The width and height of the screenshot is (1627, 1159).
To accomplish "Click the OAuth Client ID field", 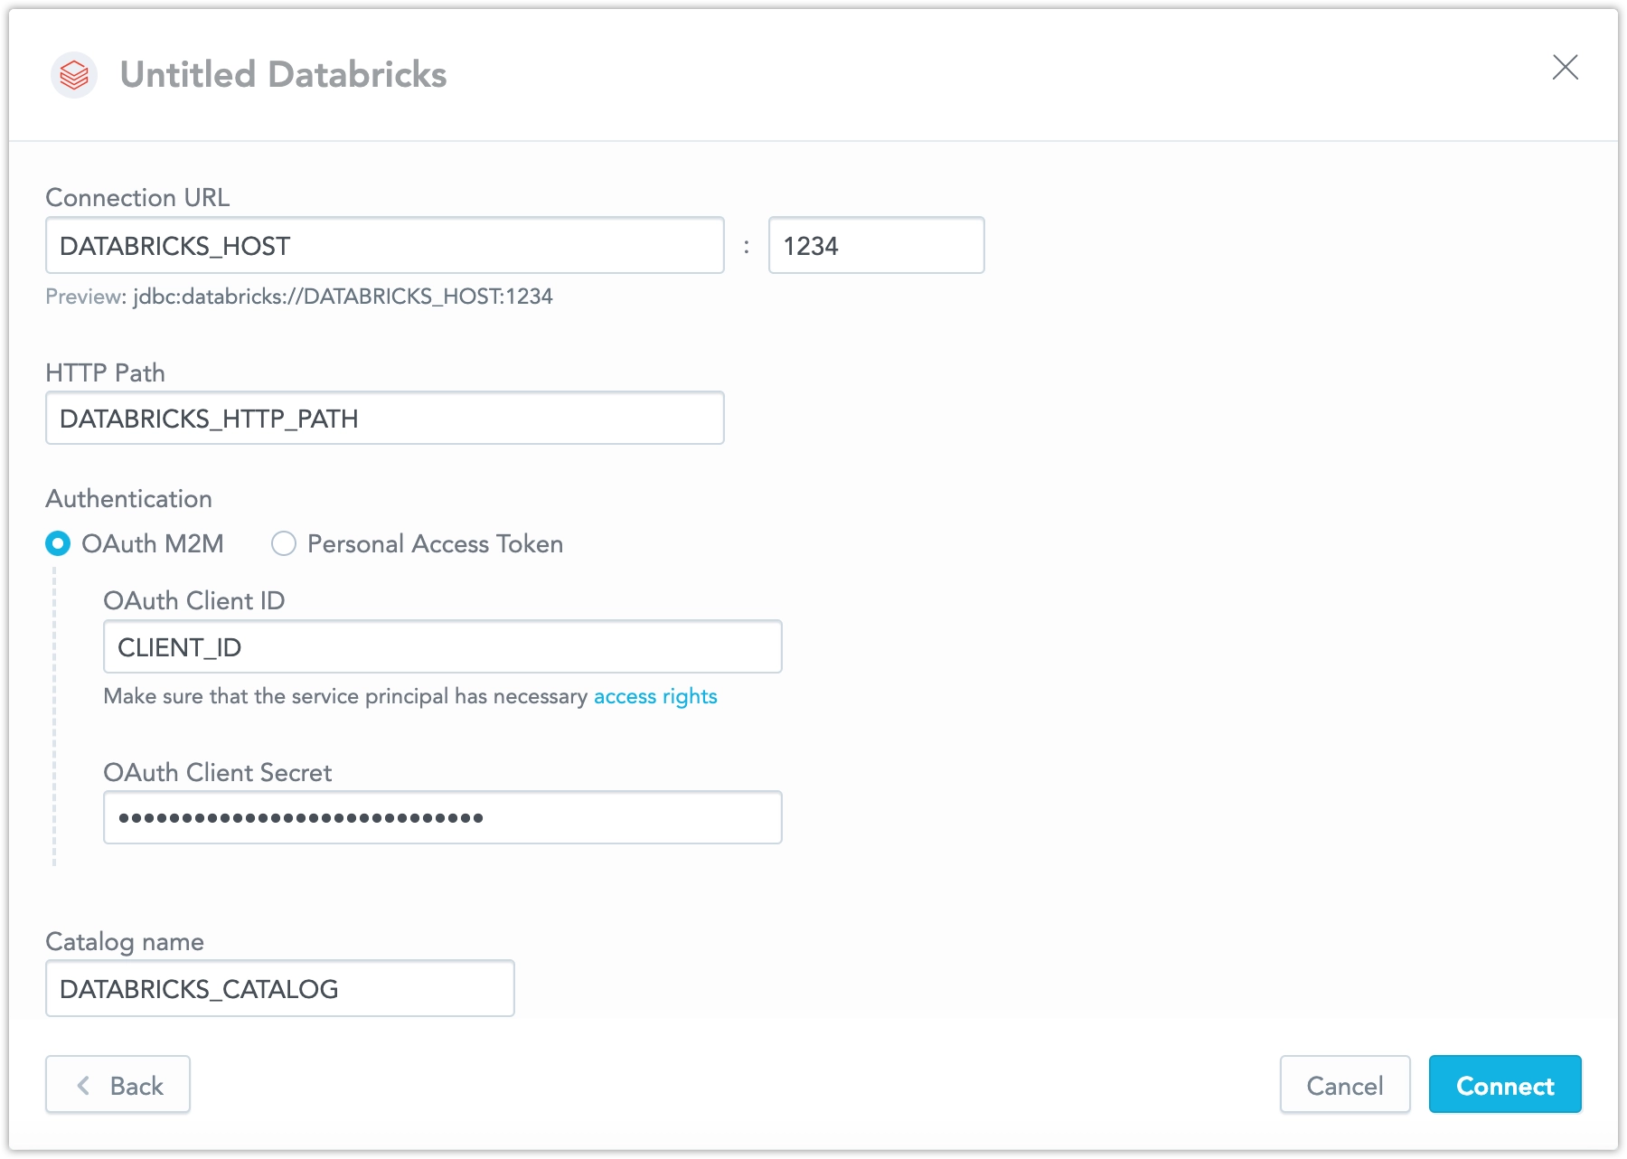I will tap(442, 646).
